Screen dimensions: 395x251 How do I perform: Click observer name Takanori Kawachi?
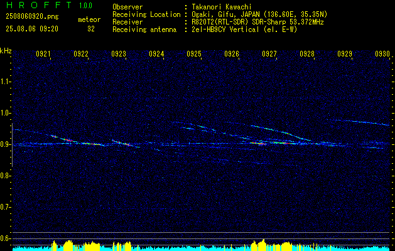pos(222,7)
